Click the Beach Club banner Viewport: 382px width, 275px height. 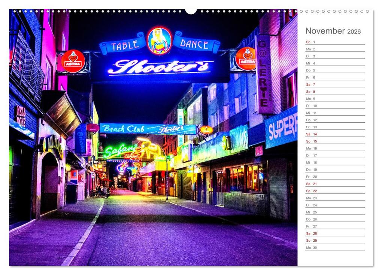tap(148, 129)
